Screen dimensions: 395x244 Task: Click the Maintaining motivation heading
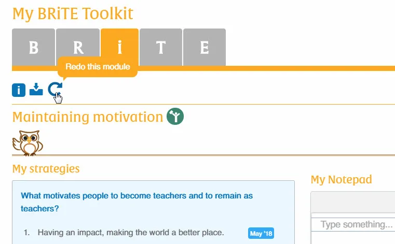87,117
